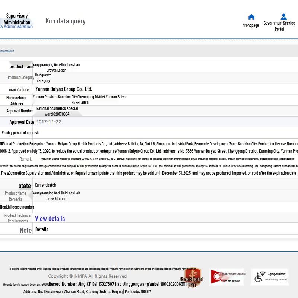Open View details for technical requirements
Screen dimensions: 298x298
[50, 218]
